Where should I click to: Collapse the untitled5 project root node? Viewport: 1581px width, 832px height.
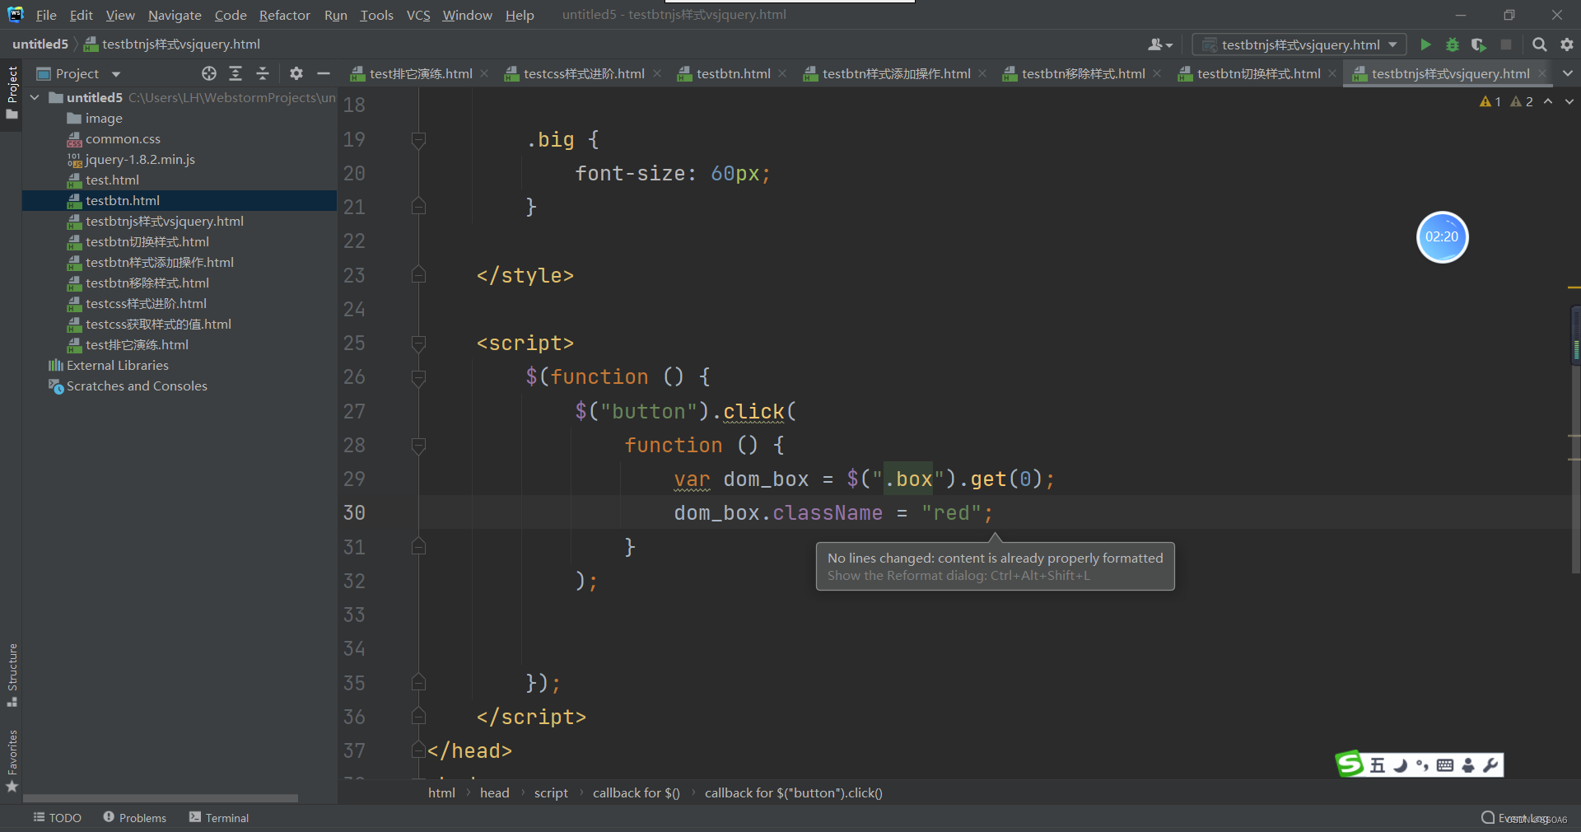click(x=35, y=97)
